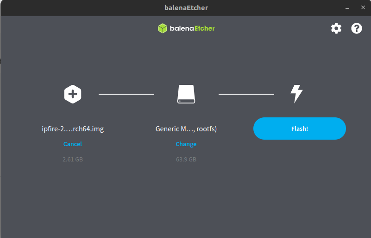This screenshot has height=238, width=371.
Task: Click the 63.9 GB drive size label
Action: (x=186, y=160)
